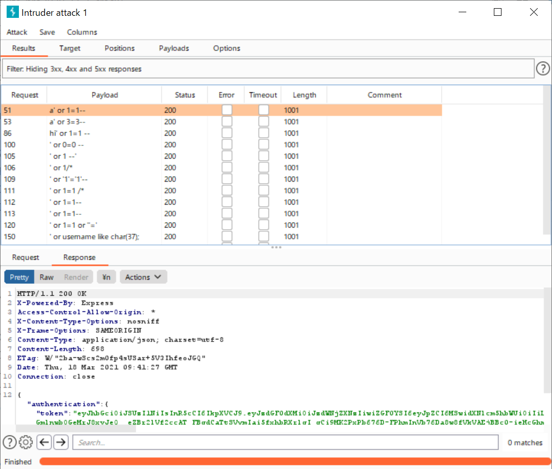This screenshot has width=552, height=469.
Task: Sort by the Comment column header
Action: (x=385, y=95)
